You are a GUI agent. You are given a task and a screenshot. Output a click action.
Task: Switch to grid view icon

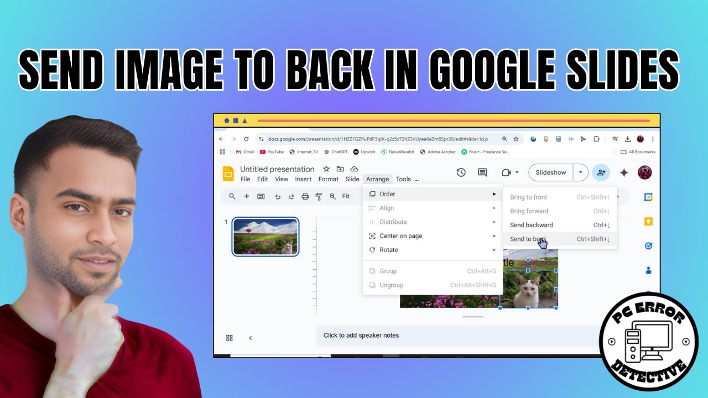[x=230, y=338]
